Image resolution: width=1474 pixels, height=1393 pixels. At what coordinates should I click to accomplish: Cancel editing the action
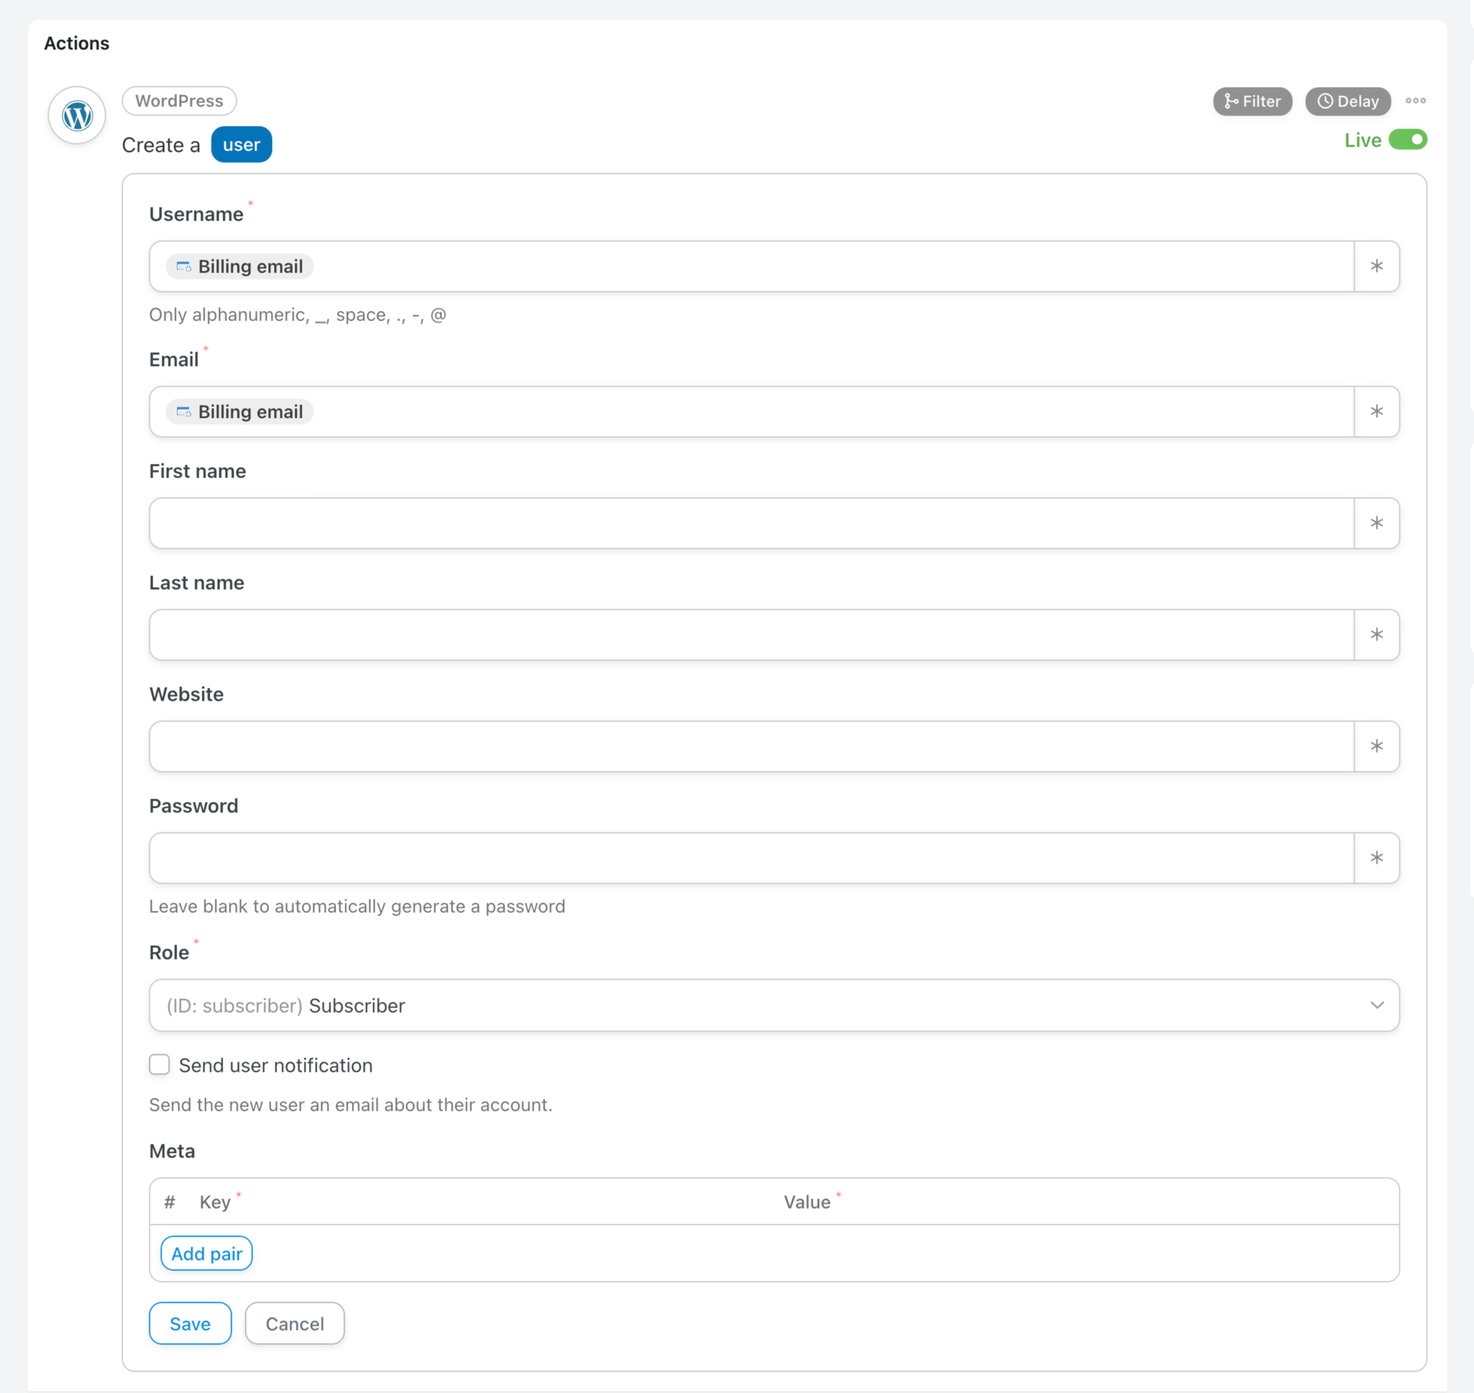295,1323
